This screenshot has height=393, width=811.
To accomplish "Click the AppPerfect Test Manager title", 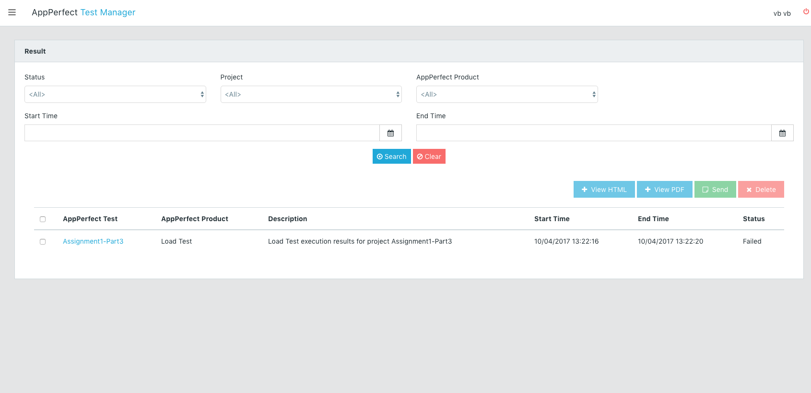I will (83, 12).
